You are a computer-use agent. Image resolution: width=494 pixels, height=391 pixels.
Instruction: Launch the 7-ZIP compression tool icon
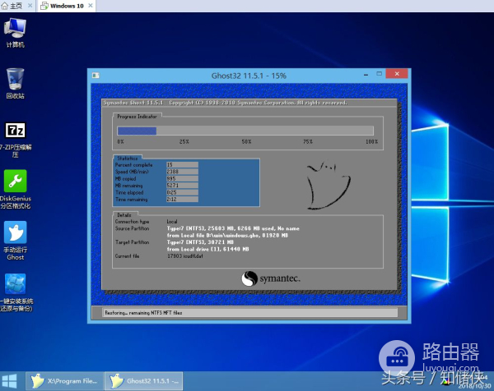coord(15,131)
